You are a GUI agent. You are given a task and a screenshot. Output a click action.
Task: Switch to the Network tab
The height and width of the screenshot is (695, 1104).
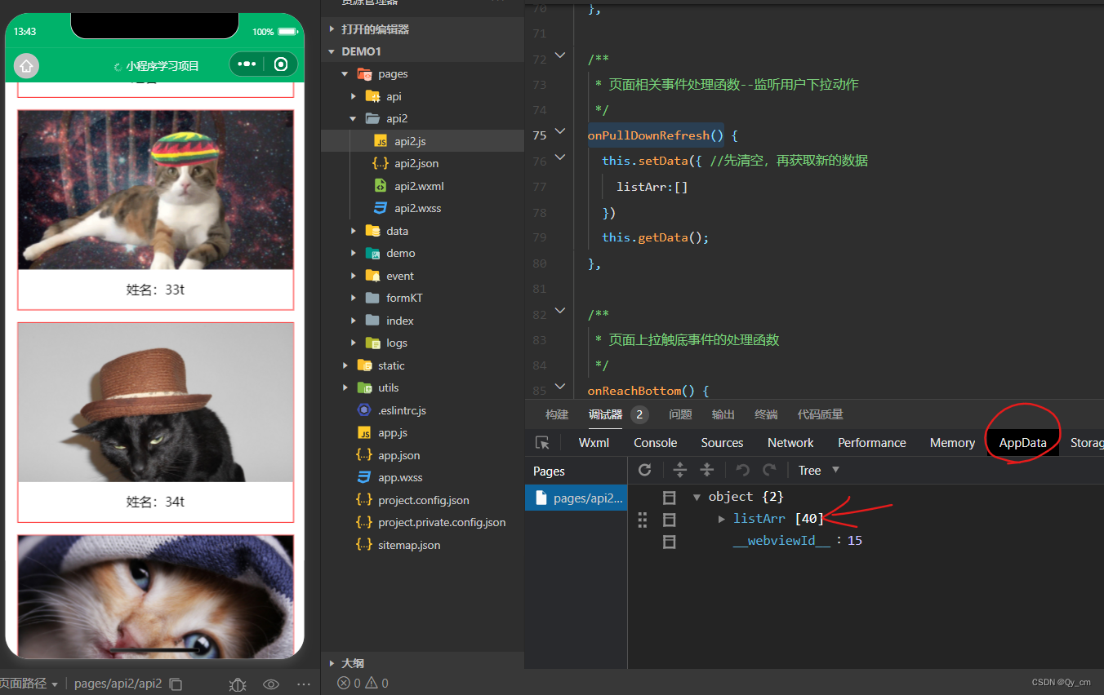coord(790,443)
